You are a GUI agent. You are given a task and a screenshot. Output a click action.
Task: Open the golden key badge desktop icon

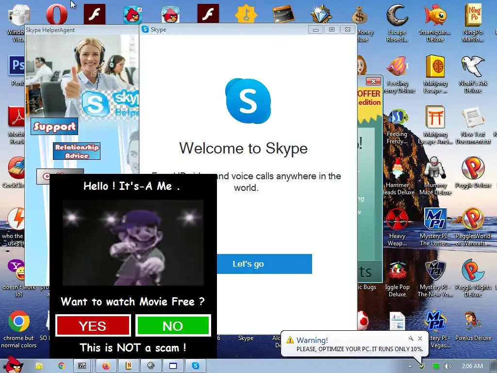click(x=246, y=14)
